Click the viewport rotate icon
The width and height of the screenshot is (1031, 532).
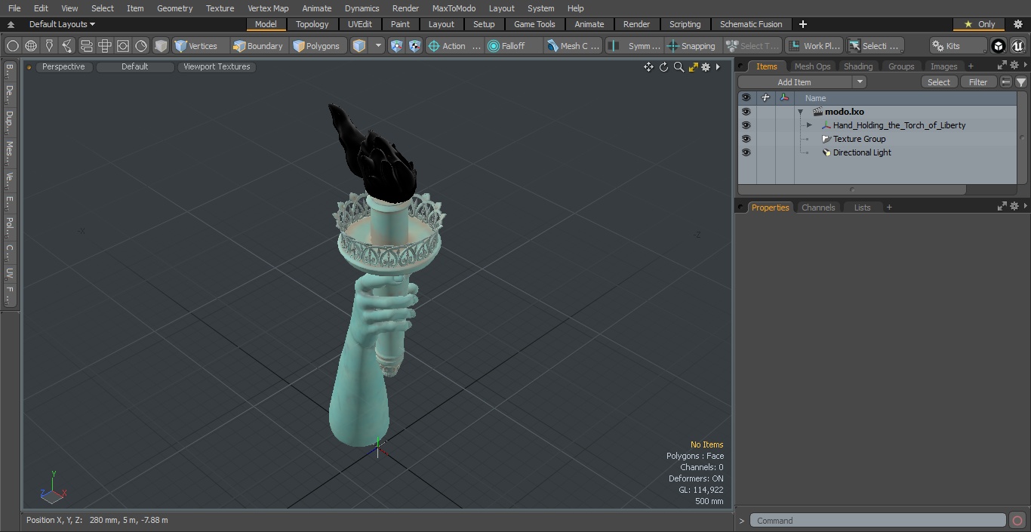(663, 67)
